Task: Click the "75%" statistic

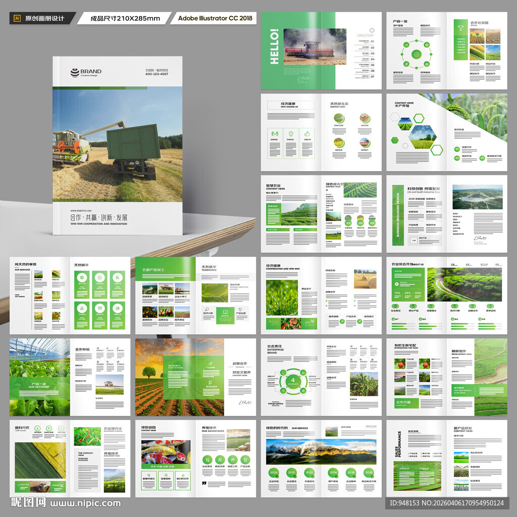Action: click(x=398, y=293)
